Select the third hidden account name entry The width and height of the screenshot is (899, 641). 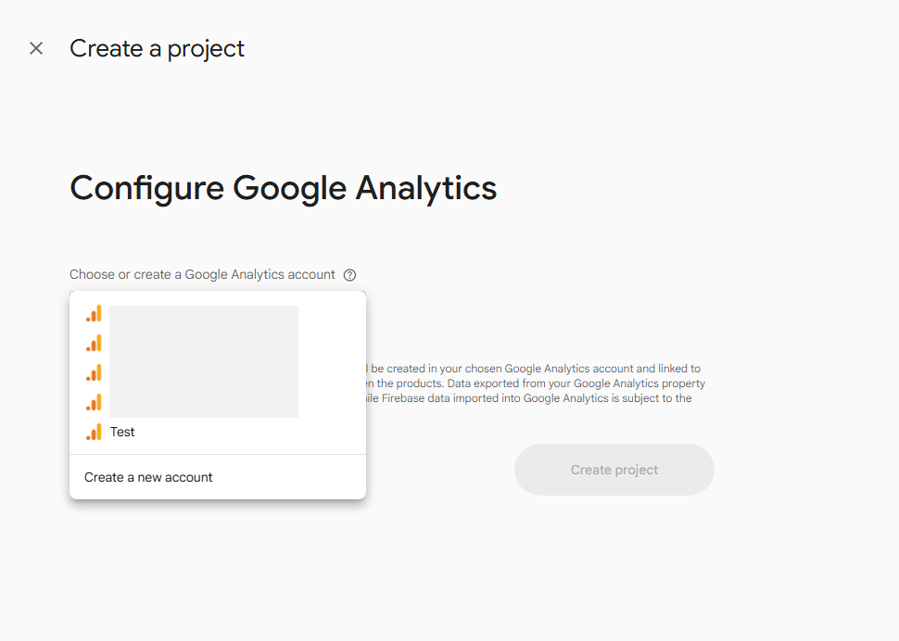pyautogui.click(x=204, y=373)
